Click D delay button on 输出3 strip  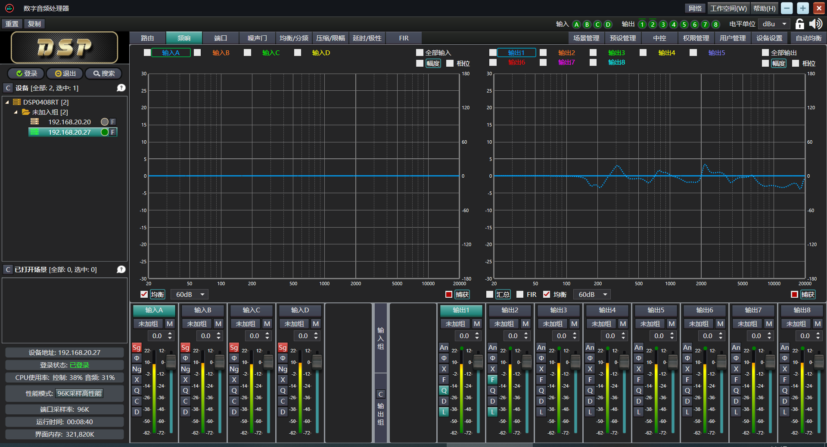(541, 401)
